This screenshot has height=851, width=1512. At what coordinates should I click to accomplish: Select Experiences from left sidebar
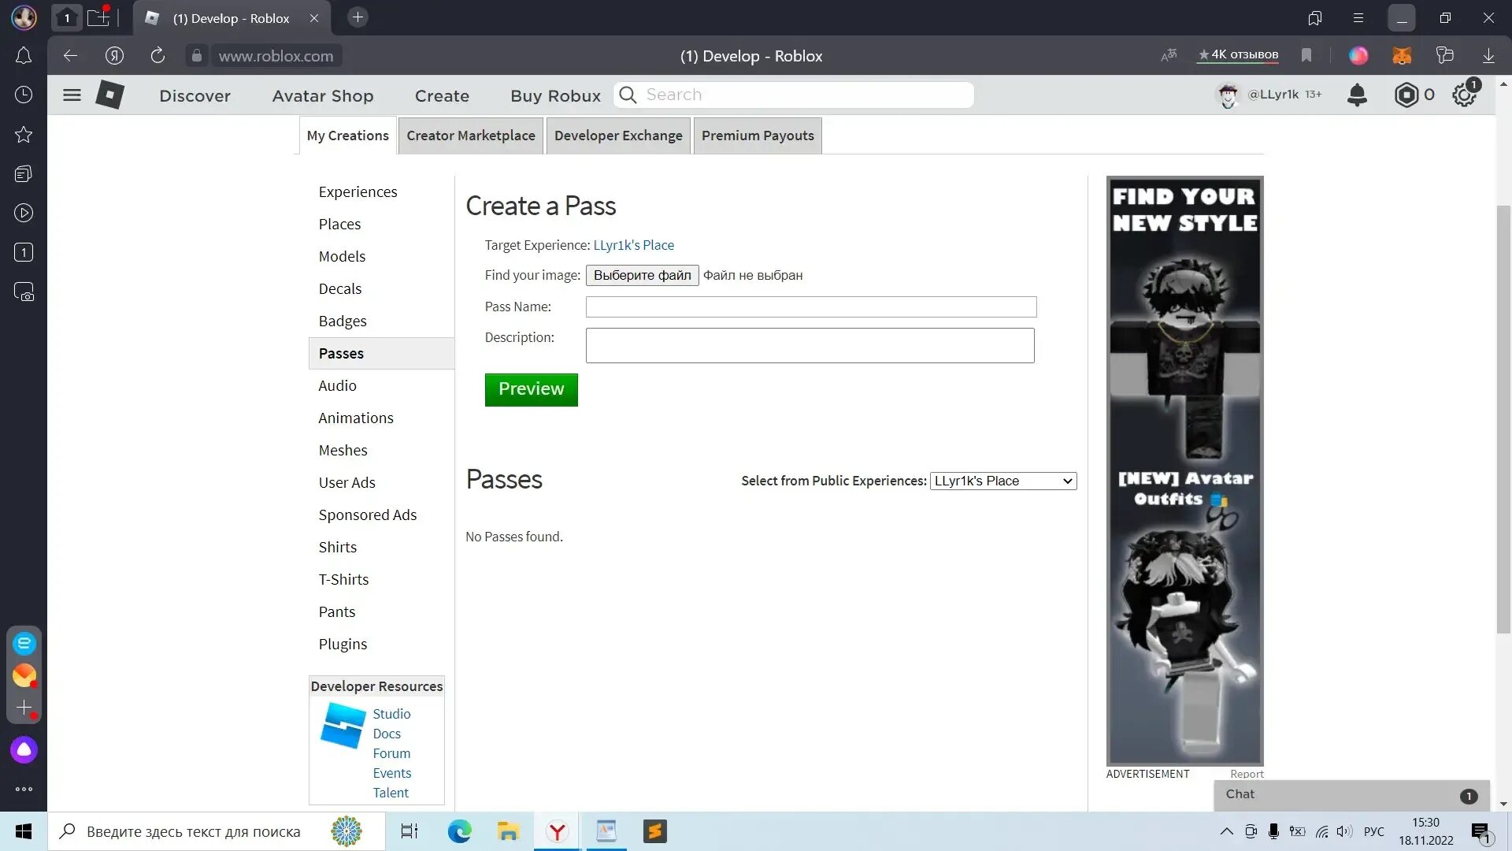point(358,191)
